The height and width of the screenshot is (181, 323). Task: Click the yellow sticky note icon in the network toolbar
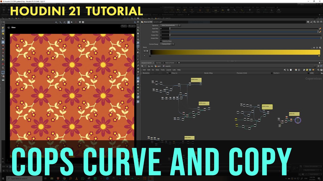coord(307,70)
